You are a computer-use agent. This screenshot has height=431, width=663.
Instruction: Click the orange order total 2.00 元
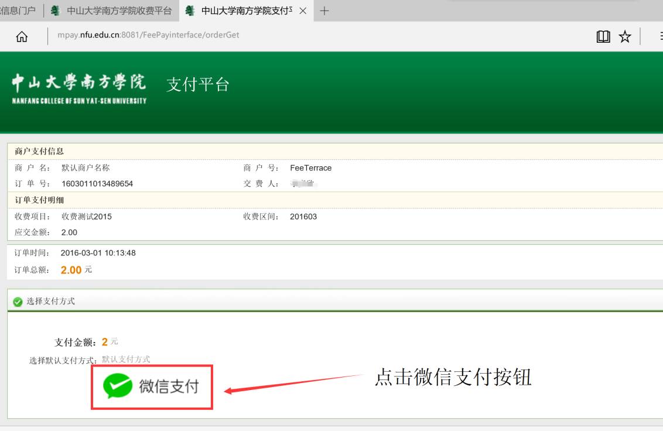pyautogui.click(x=76, y=270)
